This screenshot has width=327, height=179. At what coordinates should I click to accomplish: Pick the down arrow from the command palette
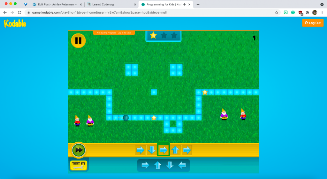pos(170,166)
